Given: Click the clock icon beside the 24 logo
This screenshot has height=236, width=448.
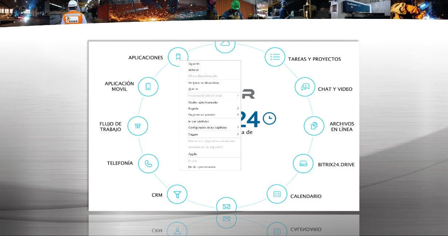Looking at the screenshot, I should pos(270,118).
